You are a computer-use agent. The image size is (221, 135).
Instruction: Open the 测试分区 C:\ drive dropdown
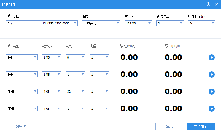tap(42, 23)
